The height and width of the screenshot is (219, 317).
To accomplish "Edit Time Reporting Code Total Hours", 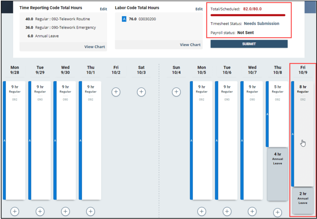I will (103, 9).
